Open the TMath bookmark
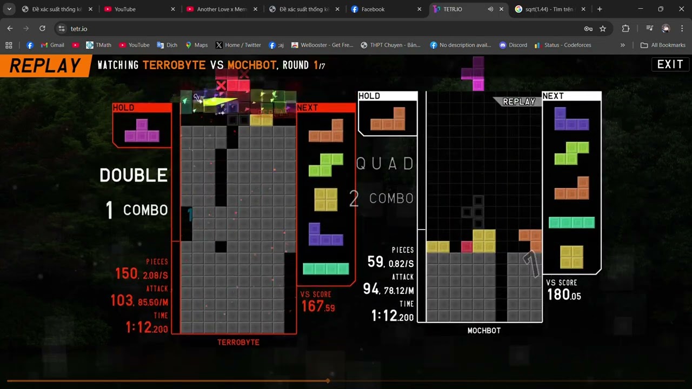 [x=98, y=45]
